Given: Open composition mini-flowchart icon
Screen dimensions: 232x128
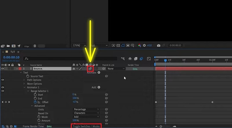Looking at the screenshot, I should [x=123, y=59].
